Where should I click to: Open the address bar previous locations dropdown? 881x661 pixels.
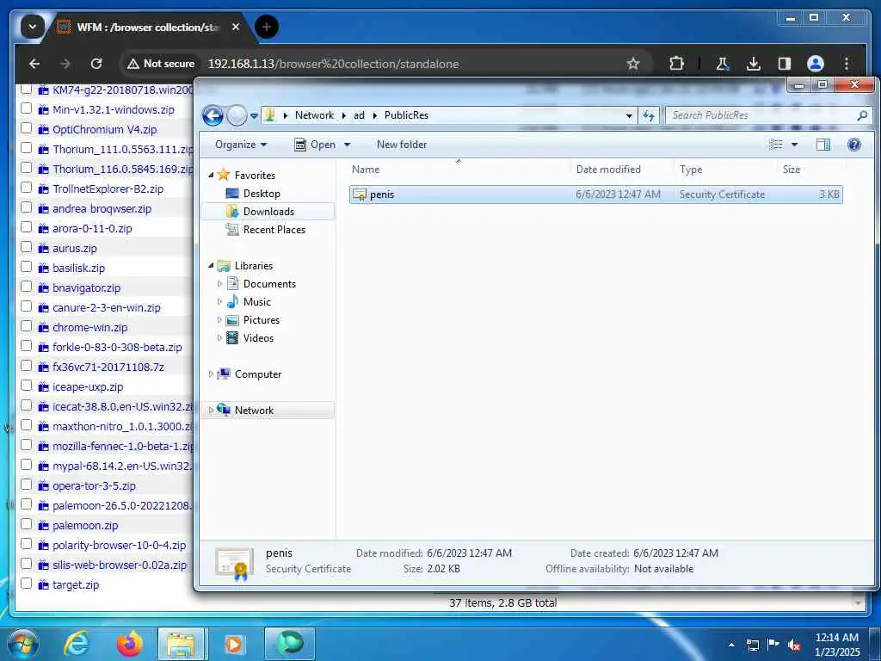click(x=629, y=115)
